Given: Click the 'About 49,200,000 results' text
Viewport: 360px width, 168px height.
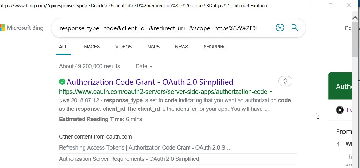Looking at the screenshot, I should click(x=89, y=67).
